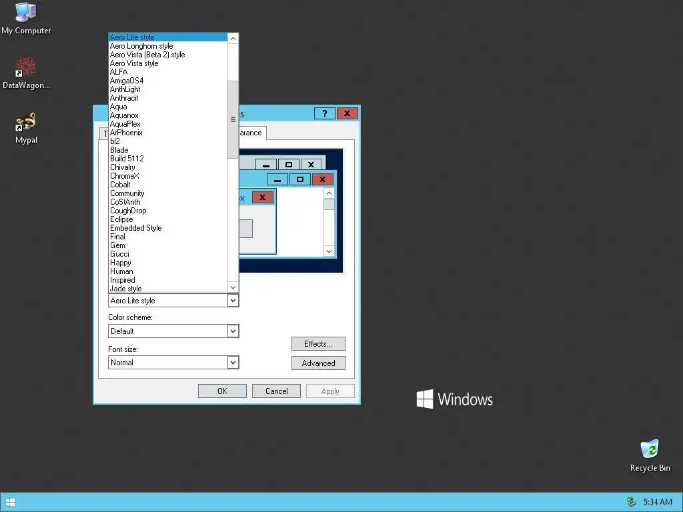Select the ALFA style
The height and width of the screenshot is (512, 683).
tap(167, 72)
